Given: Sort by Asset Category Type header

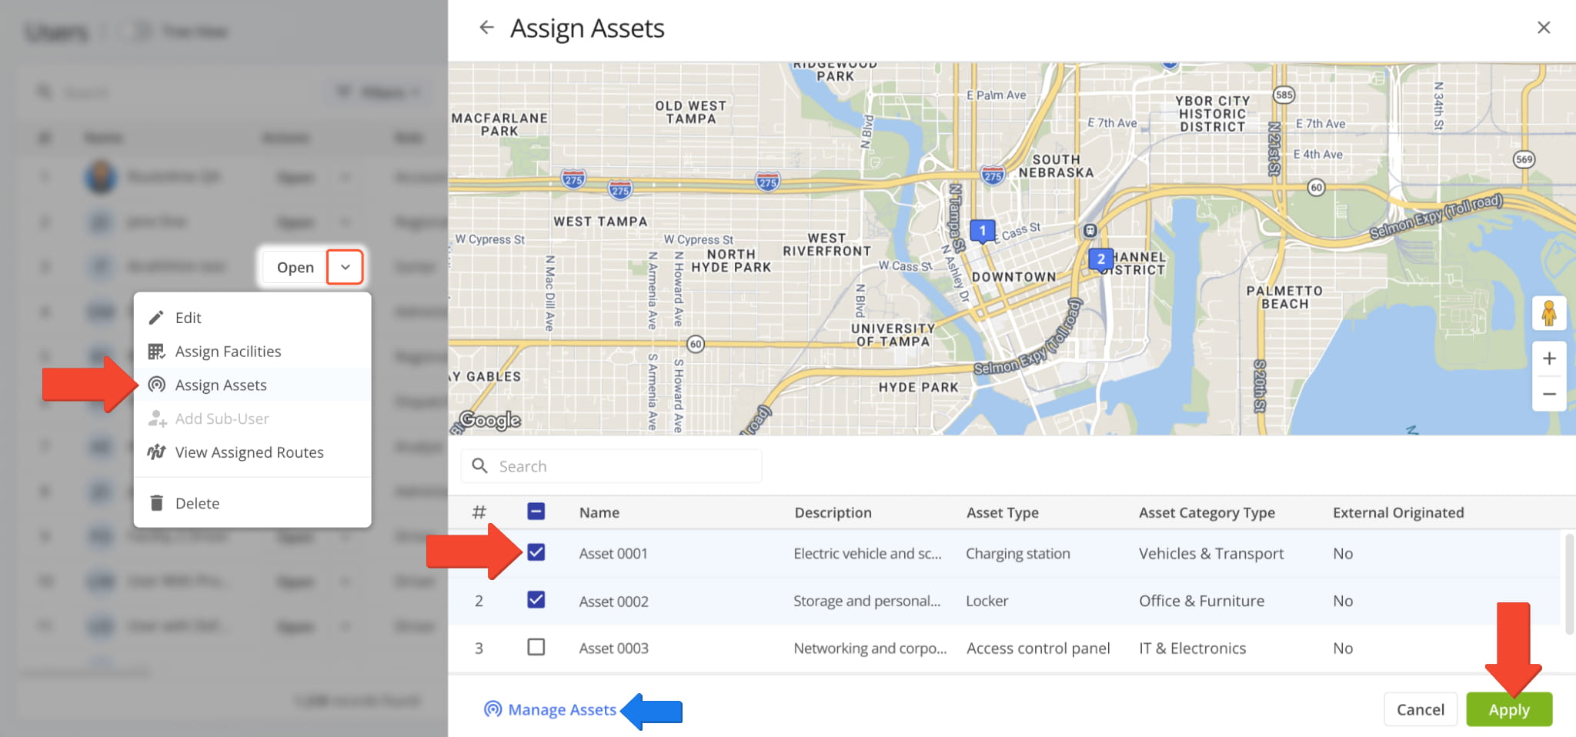Looking at the screenshot, I should tap(1207, 512).
